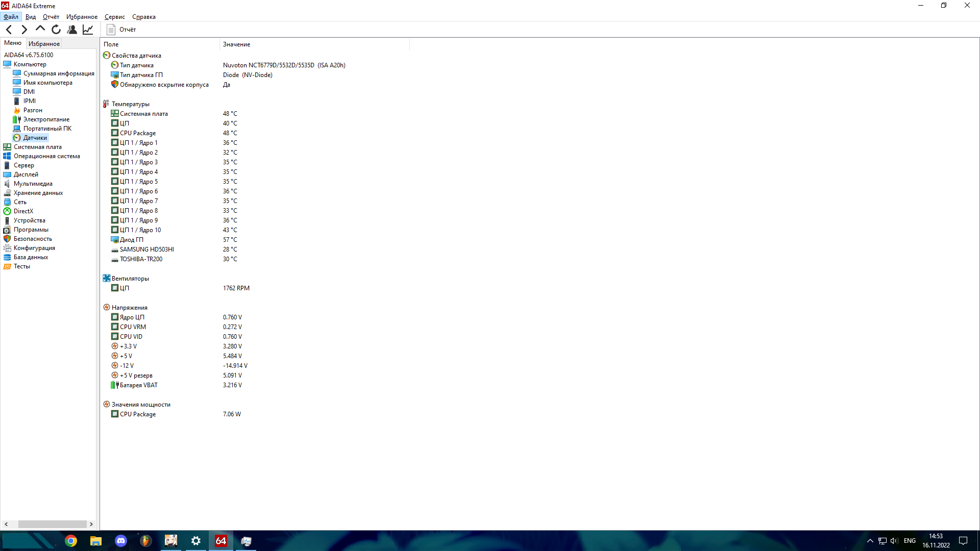
Task: Expand the Хранение данных node
Action: tap(38, 193)
